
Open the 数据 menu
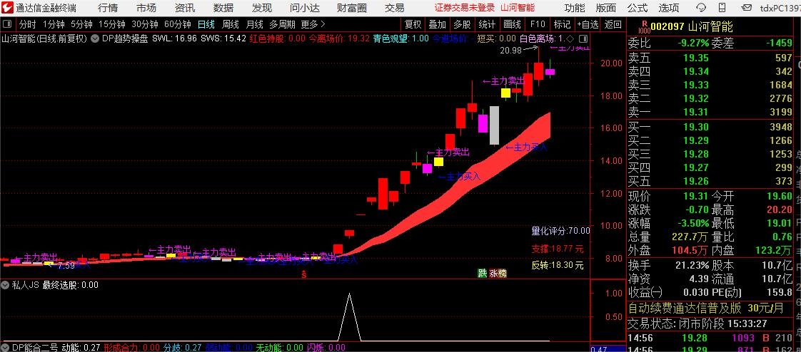tap(223, 8)
